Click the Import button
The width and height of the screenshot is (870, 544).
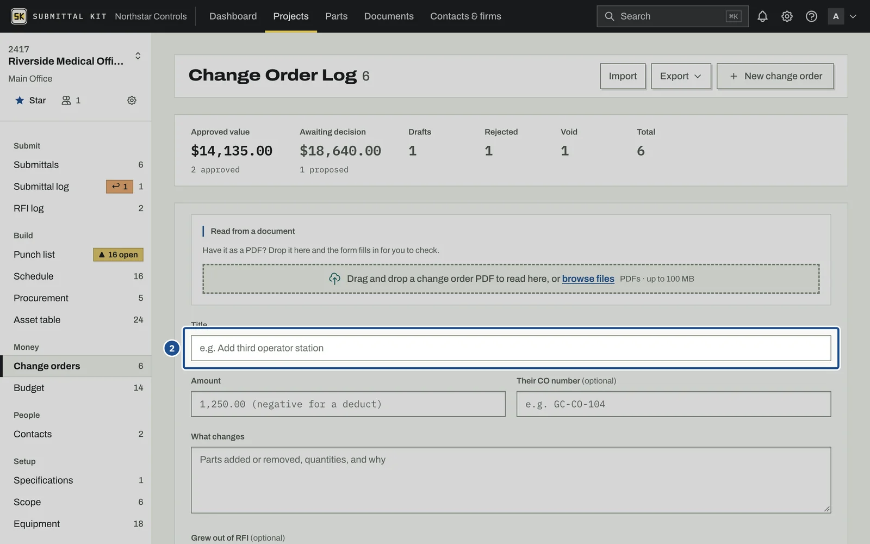(x=623, y=76)
